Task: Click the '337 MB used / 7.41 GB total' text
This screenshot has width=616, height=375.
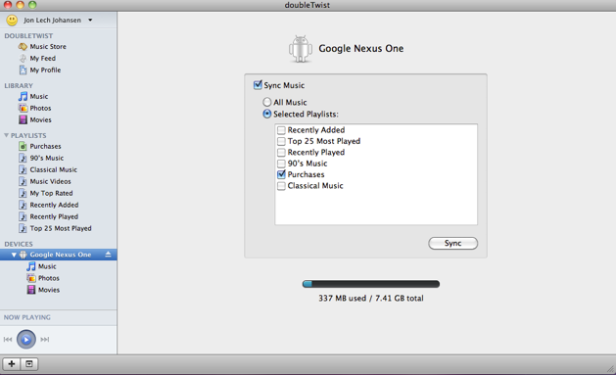Action: point(371,299)
